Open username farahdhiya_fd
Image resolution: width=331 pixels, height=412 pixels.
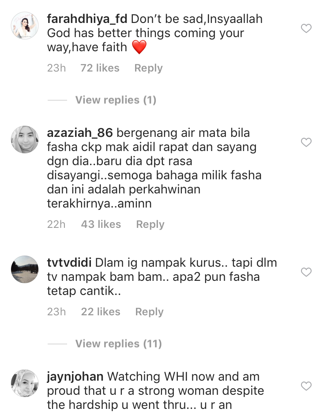[87, 19]
